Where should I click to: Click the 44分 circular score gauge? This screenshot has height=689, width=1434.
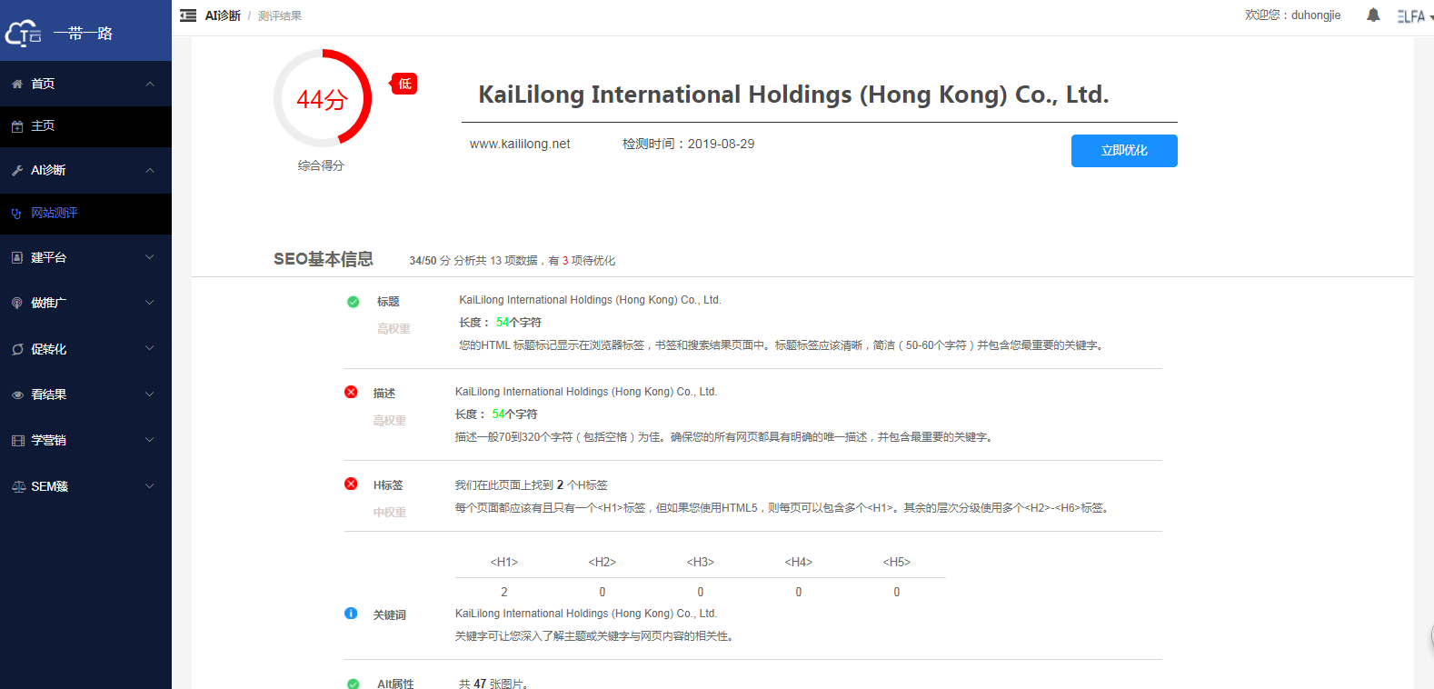click(323, 99)
